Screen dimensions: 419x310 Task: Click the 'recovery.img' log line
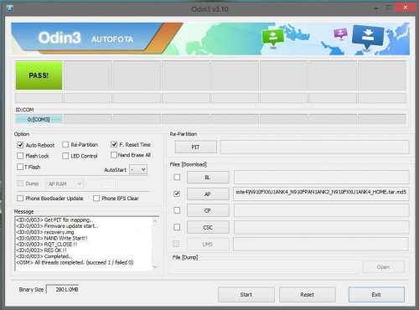(x=45, y=232)
